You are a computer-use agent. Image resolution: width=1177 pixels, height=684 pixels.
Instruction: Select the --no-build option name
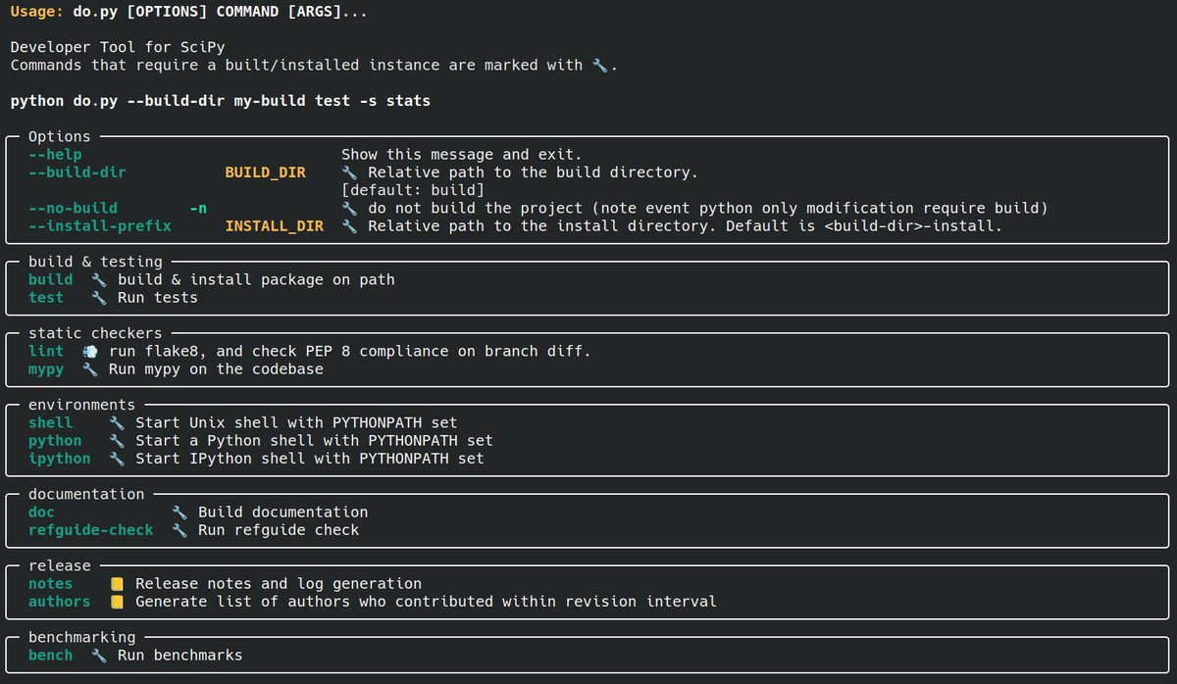point(73,208)
